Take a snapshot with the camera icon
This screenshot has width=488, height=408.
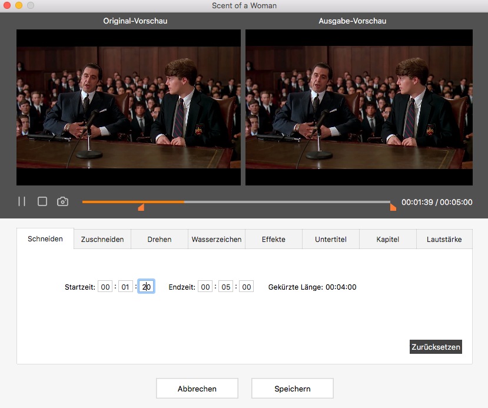[62, 201]
